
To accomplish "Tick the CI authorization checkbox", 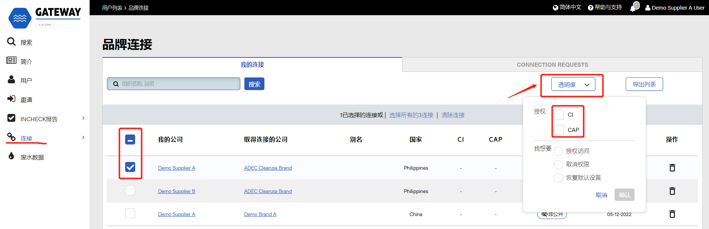I will [x=559, y=115].
